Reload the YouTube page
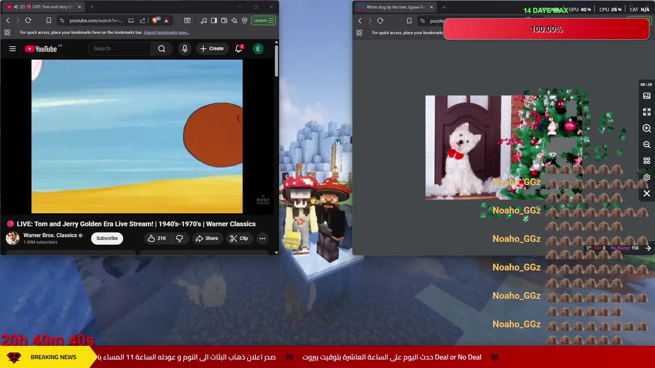Screen dimensions: 655x368 [x=28, y=20]
